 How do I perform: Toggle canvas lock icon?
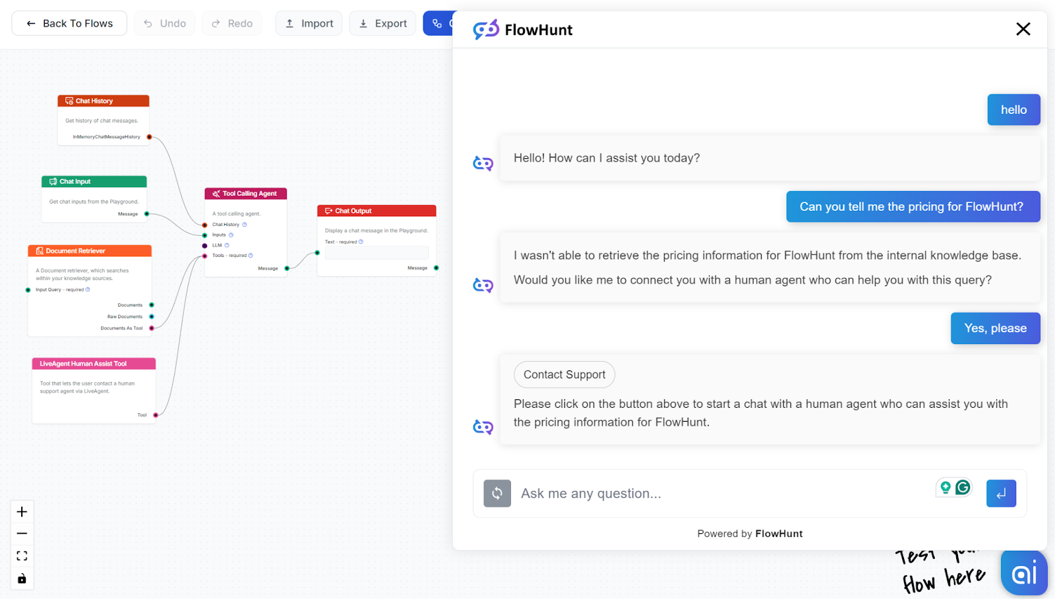pyautogui.click(x=22, y=579)
